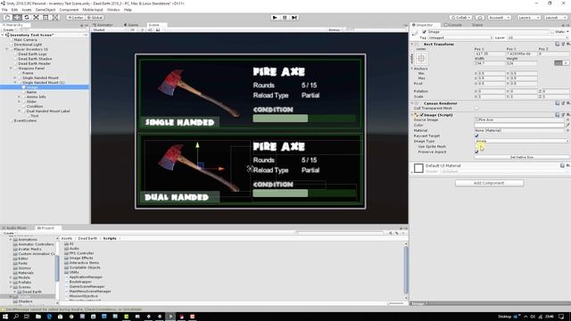Image resolution: width=571 pixels, height=321 pixels.
Task: Collapse Player Inventory UI in Hierarchy
Action: 6,49
